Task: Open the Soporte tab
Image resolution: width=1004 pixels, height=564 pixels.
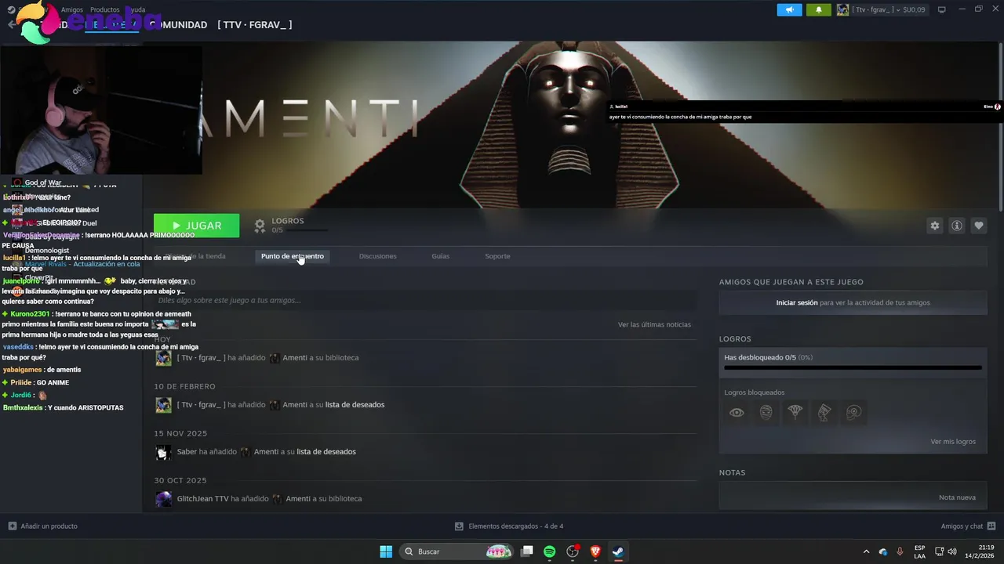Action: click(x=497, y=256)
